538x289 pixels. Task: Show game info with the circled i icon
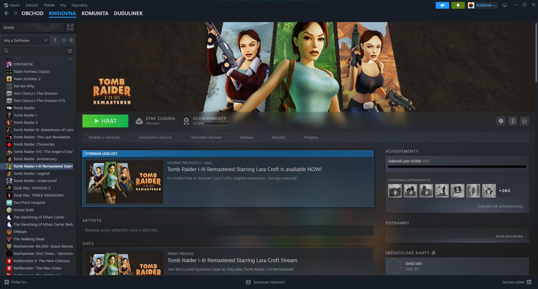(x=512, y=121)
